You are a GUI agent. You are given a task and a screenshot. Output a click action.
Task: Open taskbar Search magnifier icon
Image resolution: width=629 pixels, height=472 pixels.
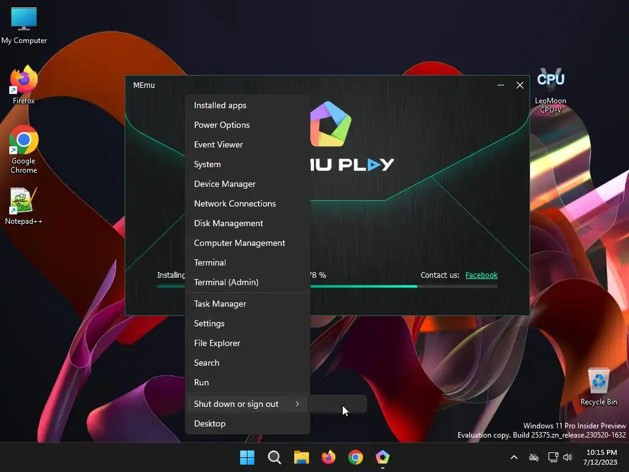[275, 457]
